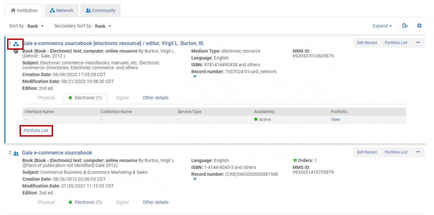Click the network icon beside record 1

(16, 44)
